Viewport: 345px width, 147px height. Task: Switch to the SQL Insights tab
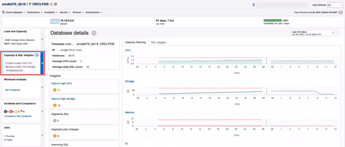pyautogui.click(x=158, y=42)
